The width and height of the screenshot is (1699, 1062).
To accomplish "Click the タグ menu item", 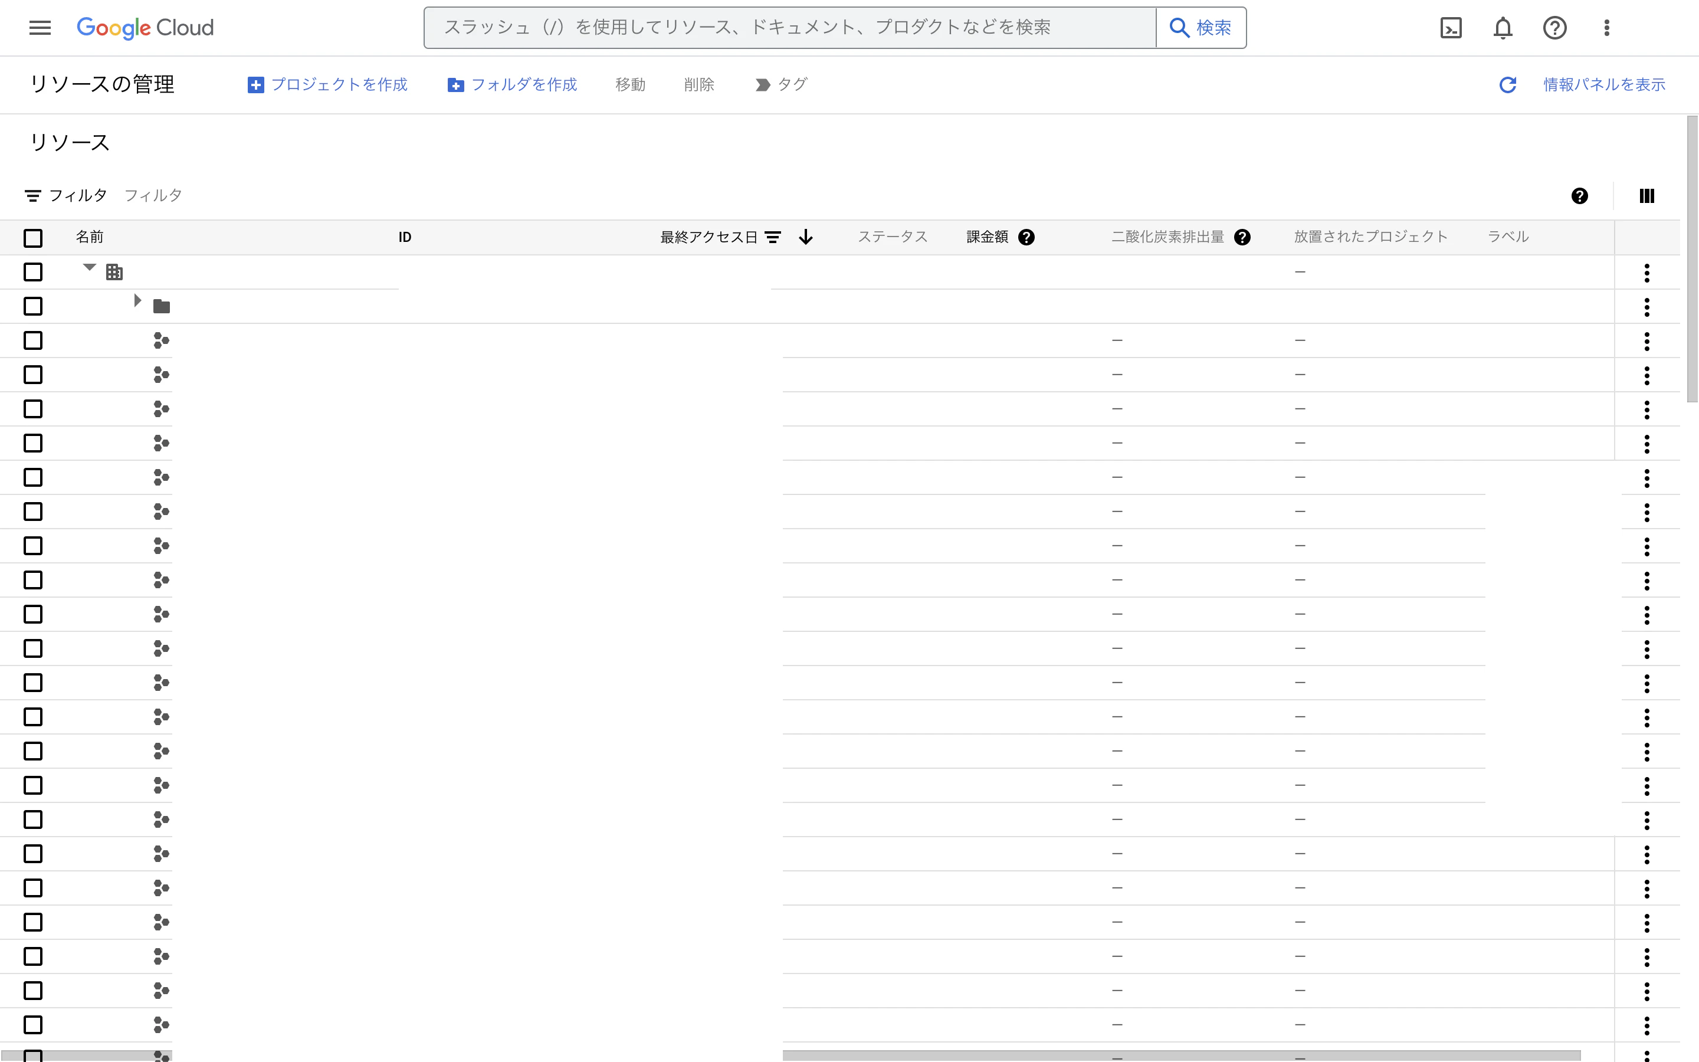I will [x=791, y=84].
